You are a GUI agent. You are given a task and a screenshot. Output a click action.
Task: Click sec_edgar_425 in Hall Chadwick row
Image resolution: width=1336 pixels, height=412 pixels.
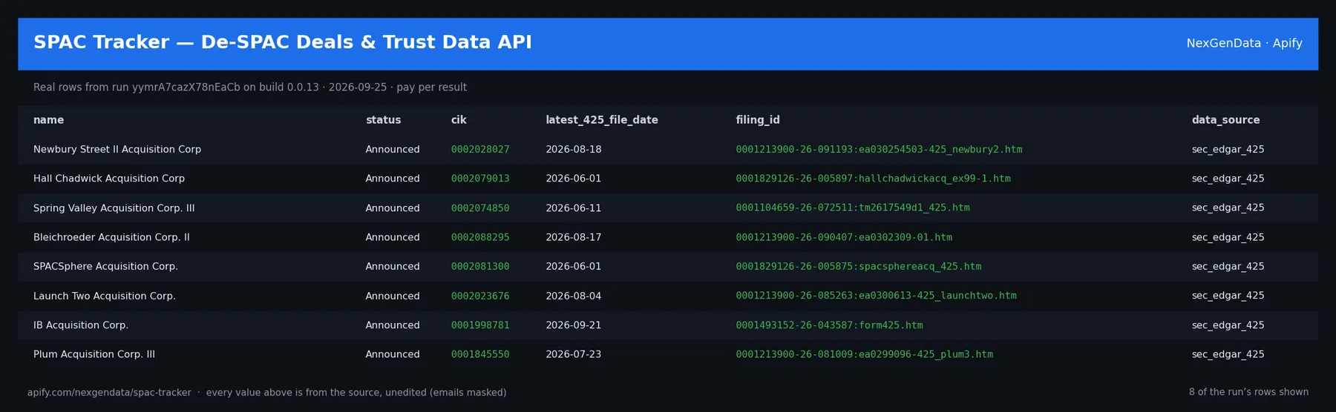click(1228, 179)
